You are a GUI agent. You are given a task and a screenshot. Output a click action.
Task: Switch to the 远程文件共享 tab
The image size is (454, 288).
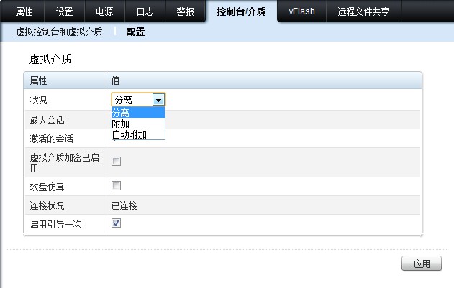tap(363, 11)
